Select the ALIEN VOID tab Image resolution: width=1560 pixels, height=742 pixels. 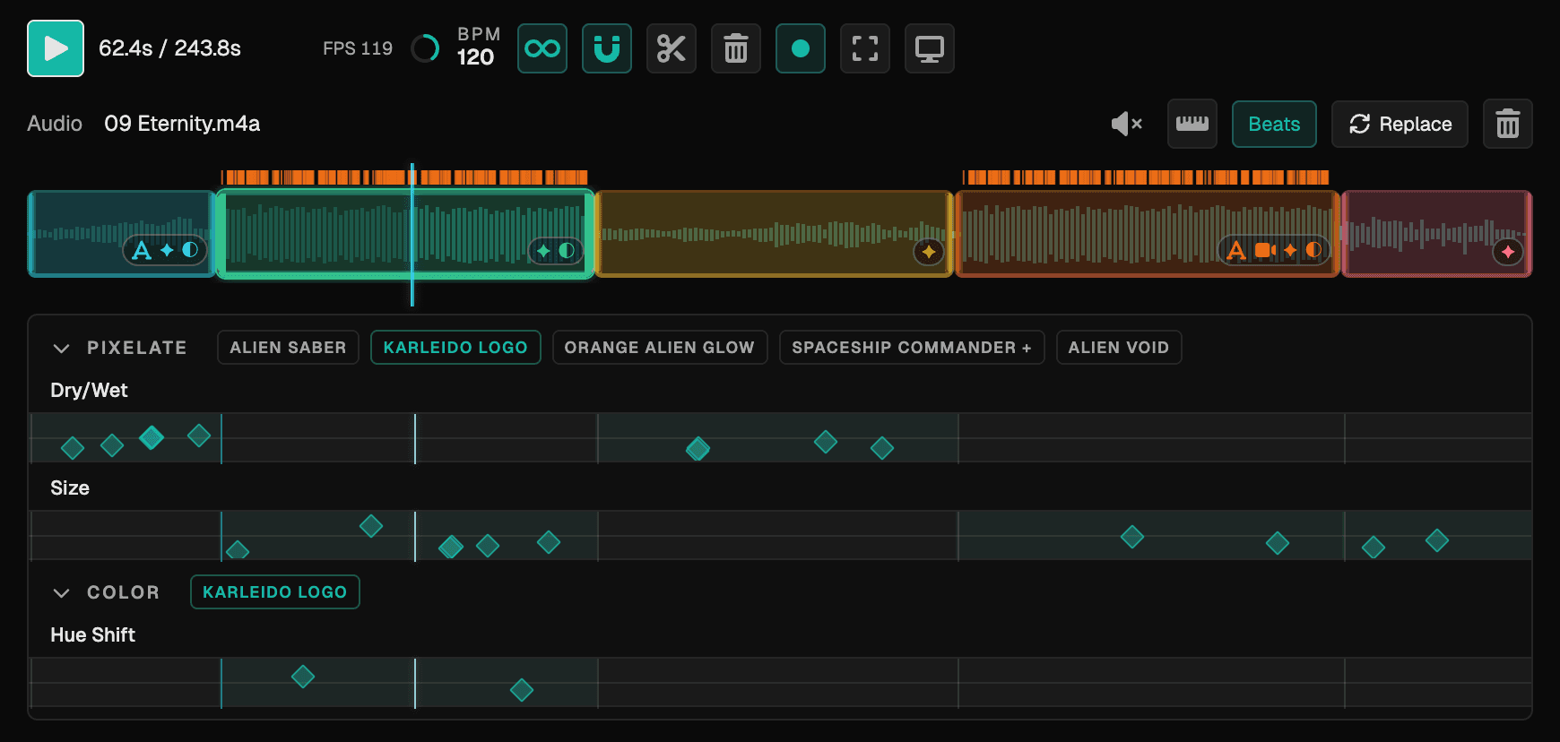tap(1119, 348)
